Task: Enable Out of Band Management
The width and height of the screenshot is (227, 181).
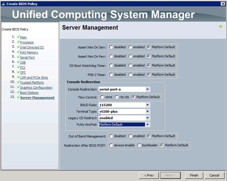Action: pyautogui.click(x=130, y=136)
